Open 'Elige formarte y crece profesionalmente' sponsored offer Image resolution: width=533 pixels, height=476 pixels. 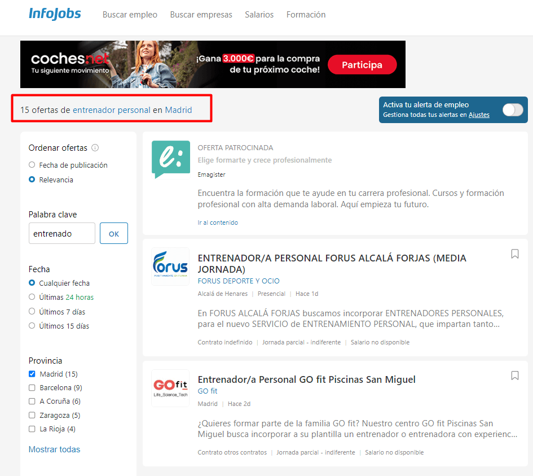[265, 160]
